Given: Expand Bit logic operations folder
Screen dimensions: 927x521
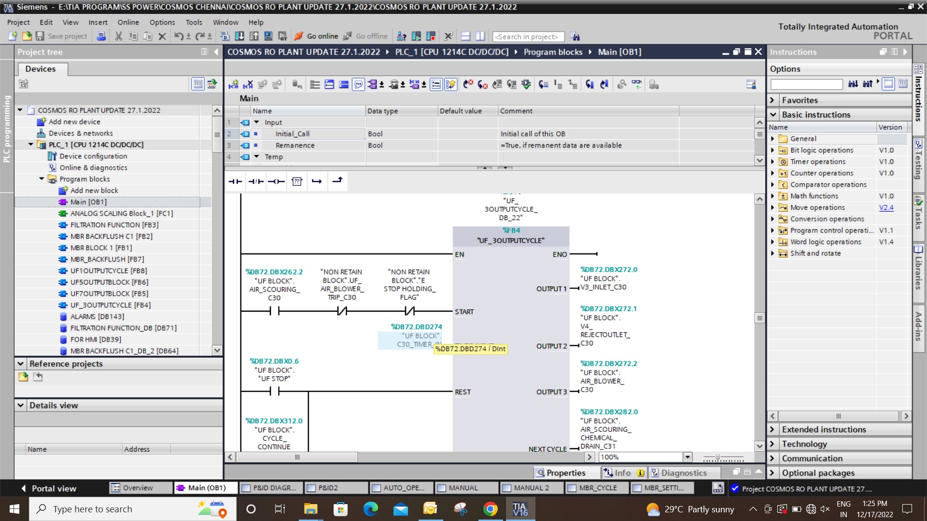Looking at the screenshot, I should [772, 150].
